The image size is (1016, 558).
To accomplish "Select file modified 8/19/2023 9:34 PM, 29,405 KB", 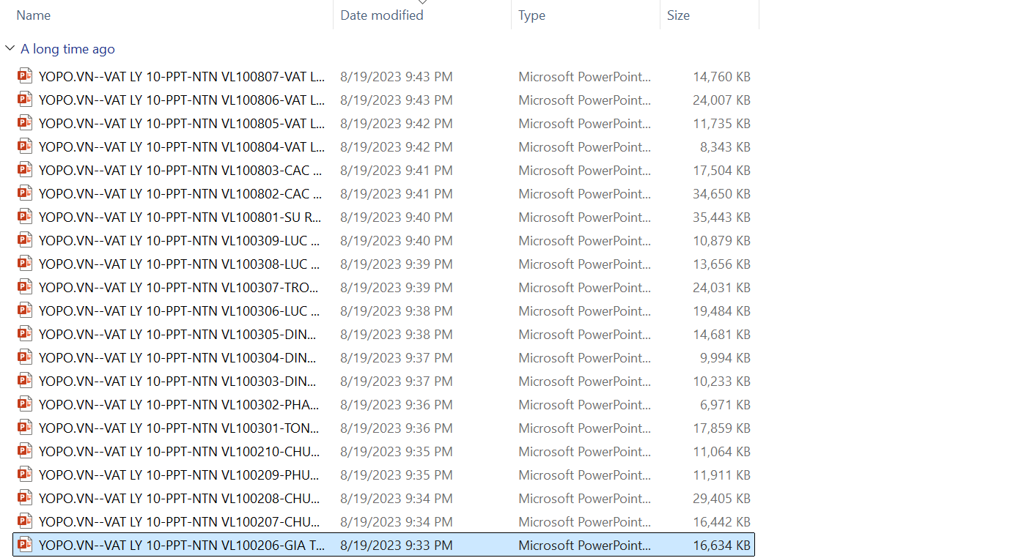I will tap(397, 498).
